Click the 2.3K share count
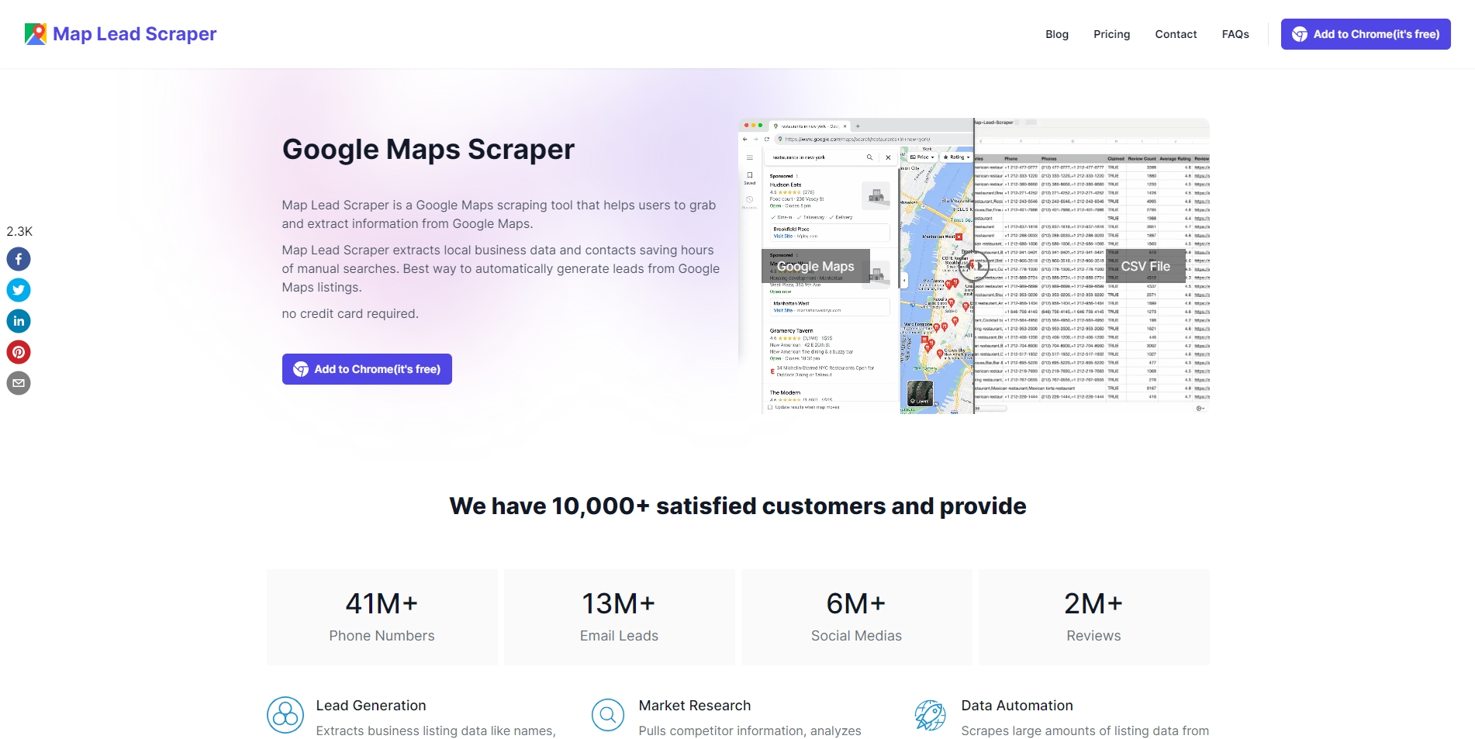This screenshot has height=739, width=1475. (x=19, y=231)
